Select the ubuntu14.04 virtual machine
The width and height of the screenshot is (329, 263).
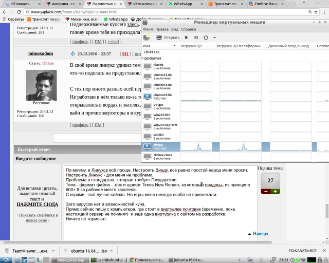coord(161,86)
